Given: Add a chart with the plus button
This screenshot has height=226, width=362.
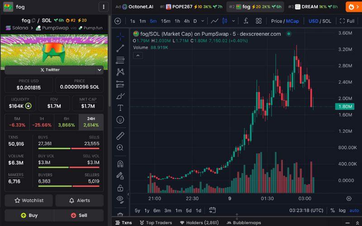Looking at the screenshot, I should tap(118, 21).
